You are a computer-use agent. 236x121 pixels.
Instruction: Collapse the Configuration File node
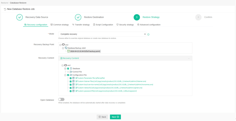pyautogui.click(x=65, y=75)
